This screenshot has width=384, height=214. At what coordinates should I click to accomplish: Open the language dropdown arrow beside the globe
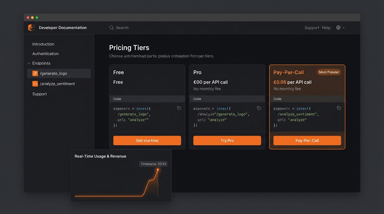[344, 28]
